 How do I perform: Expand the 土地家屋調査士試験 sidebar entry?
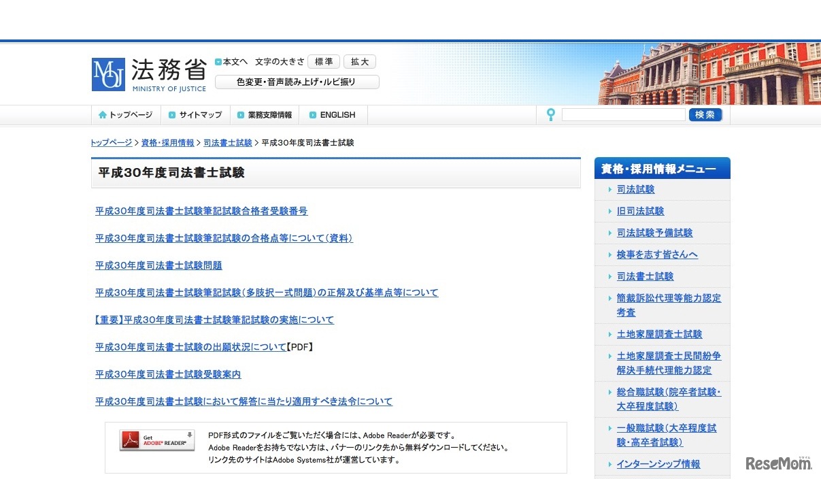[x=658, y=334]
